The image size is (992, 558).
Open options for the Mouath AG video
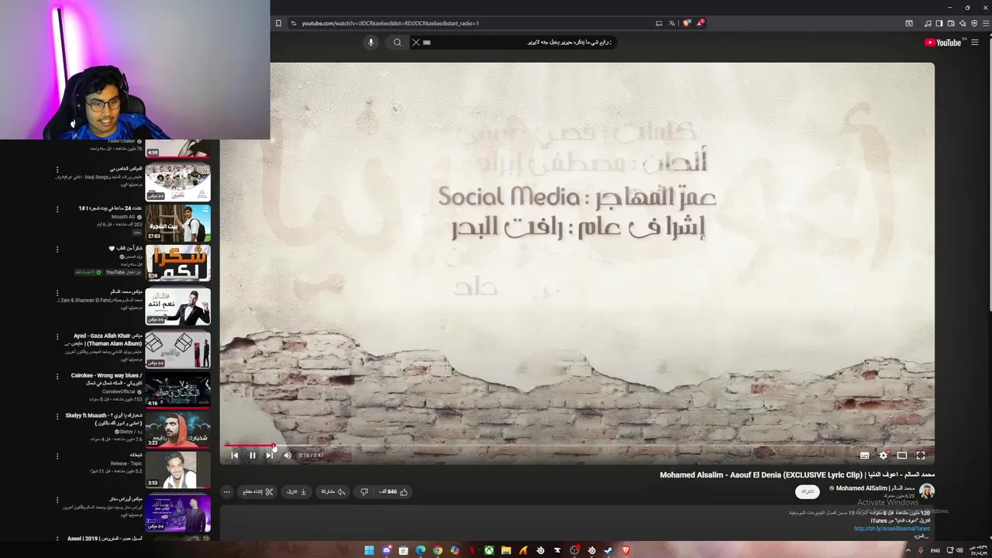pyautogui.click(x=57, y=209)
